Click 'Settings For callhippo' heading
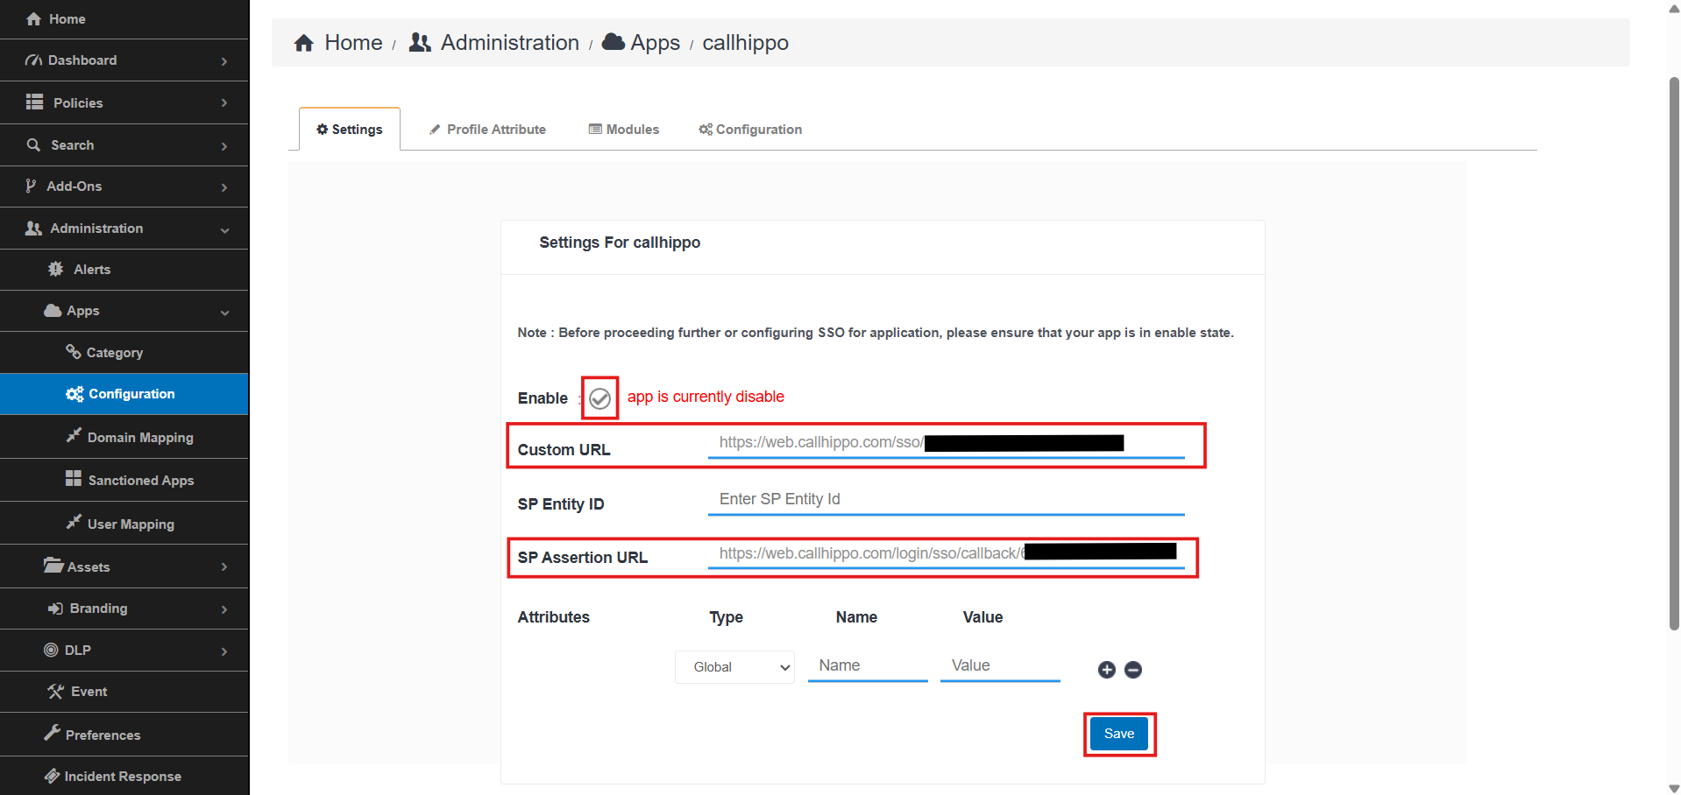This screenshot has height=795, width=1681. (x=620, y=243)
